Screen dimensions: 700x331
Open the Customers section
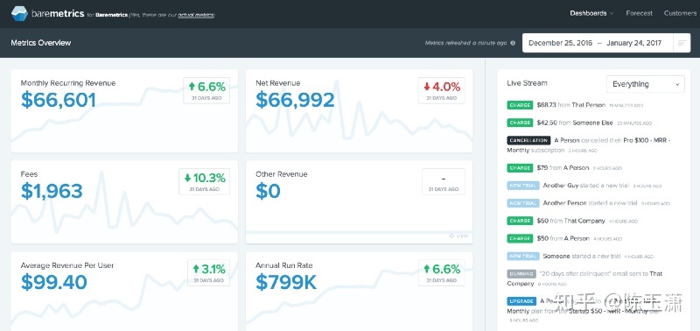pos(680,13)
